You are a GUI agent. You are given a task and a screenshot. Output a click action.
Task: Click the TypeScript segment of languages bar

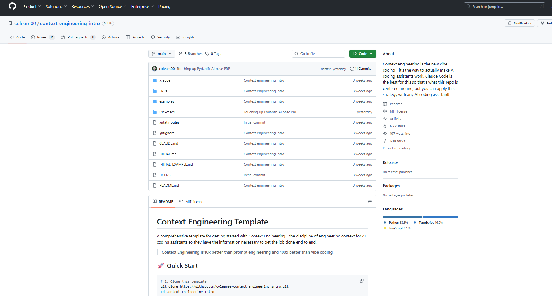tap(440, 217)
